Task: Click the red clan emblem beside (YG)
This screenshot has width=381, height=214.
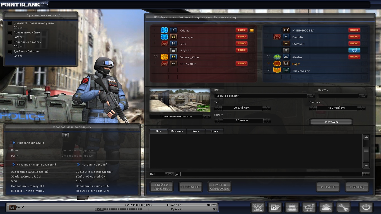Action: [x=164, y=43]
